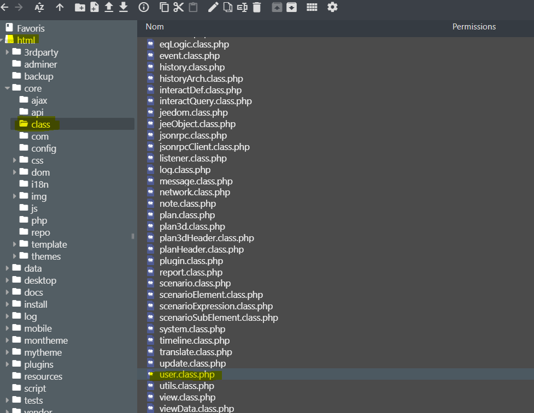Open the resources folder in the tree
Viewport: 534px width, 413px height.
(43, 376)
